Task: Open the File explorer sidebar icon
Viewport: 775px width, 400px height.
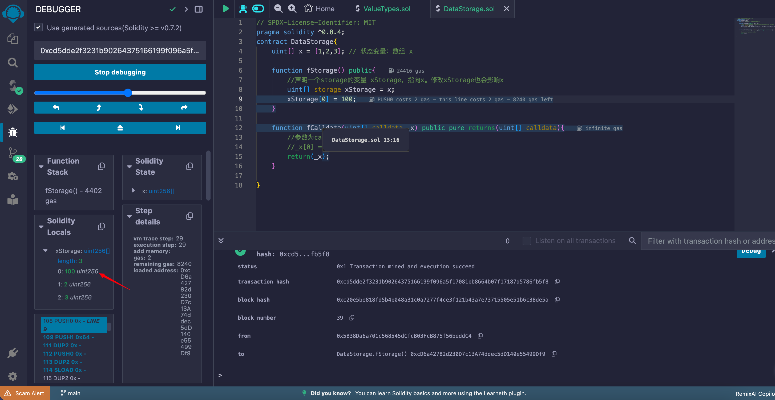Action: pyautogui.click(x=13, y=39)
